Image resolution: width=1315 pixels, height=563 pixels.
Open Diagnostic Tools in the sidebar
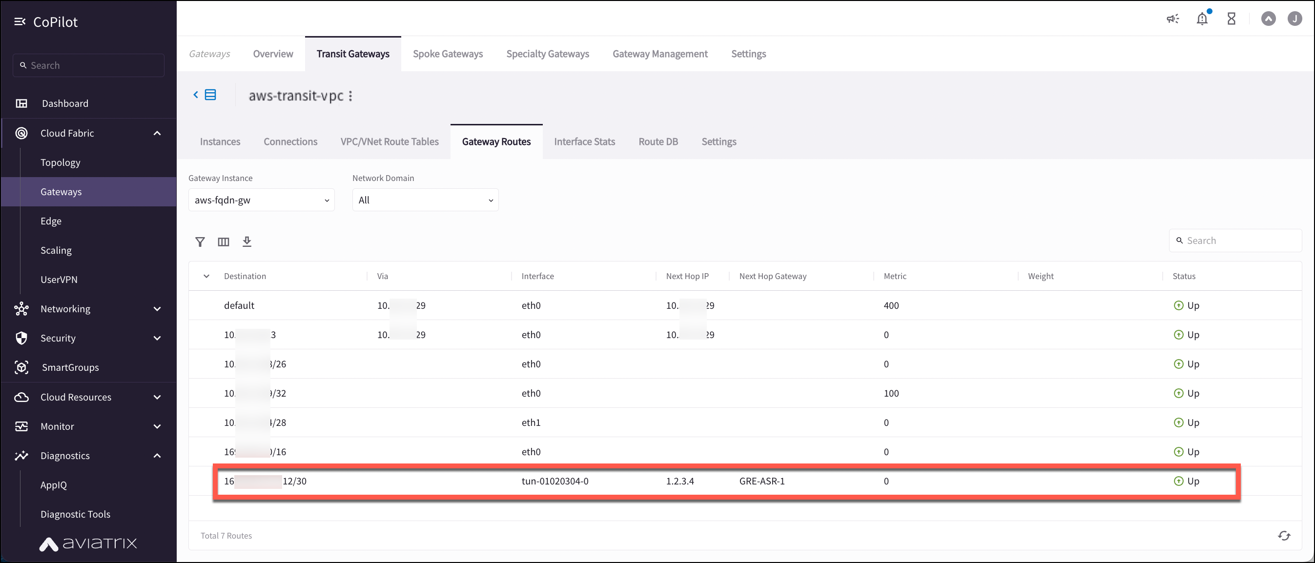[x=75, y=514]
